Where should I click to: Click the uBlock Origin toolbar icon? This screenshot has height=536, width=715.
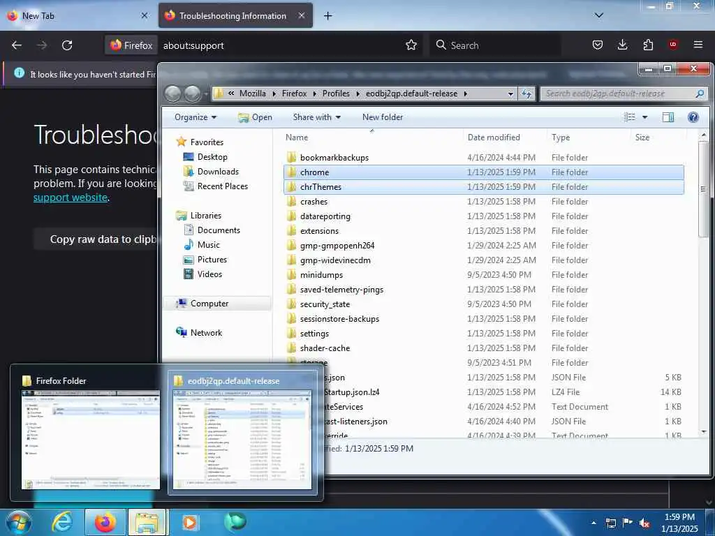[x=673, y=45]
